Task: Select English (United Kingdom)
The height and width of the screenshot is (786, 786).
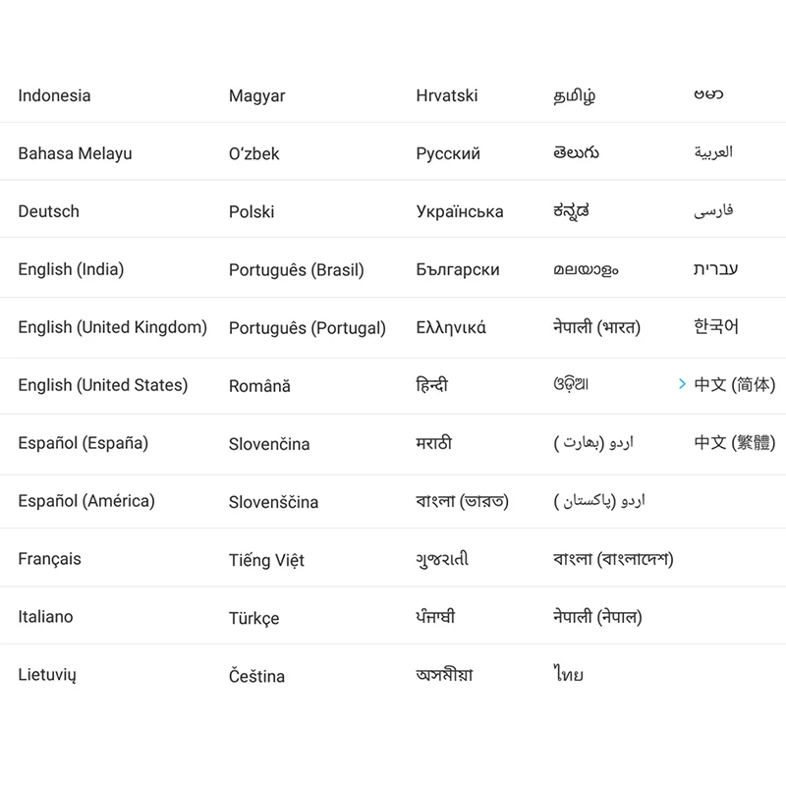Action: click(112, 327)
